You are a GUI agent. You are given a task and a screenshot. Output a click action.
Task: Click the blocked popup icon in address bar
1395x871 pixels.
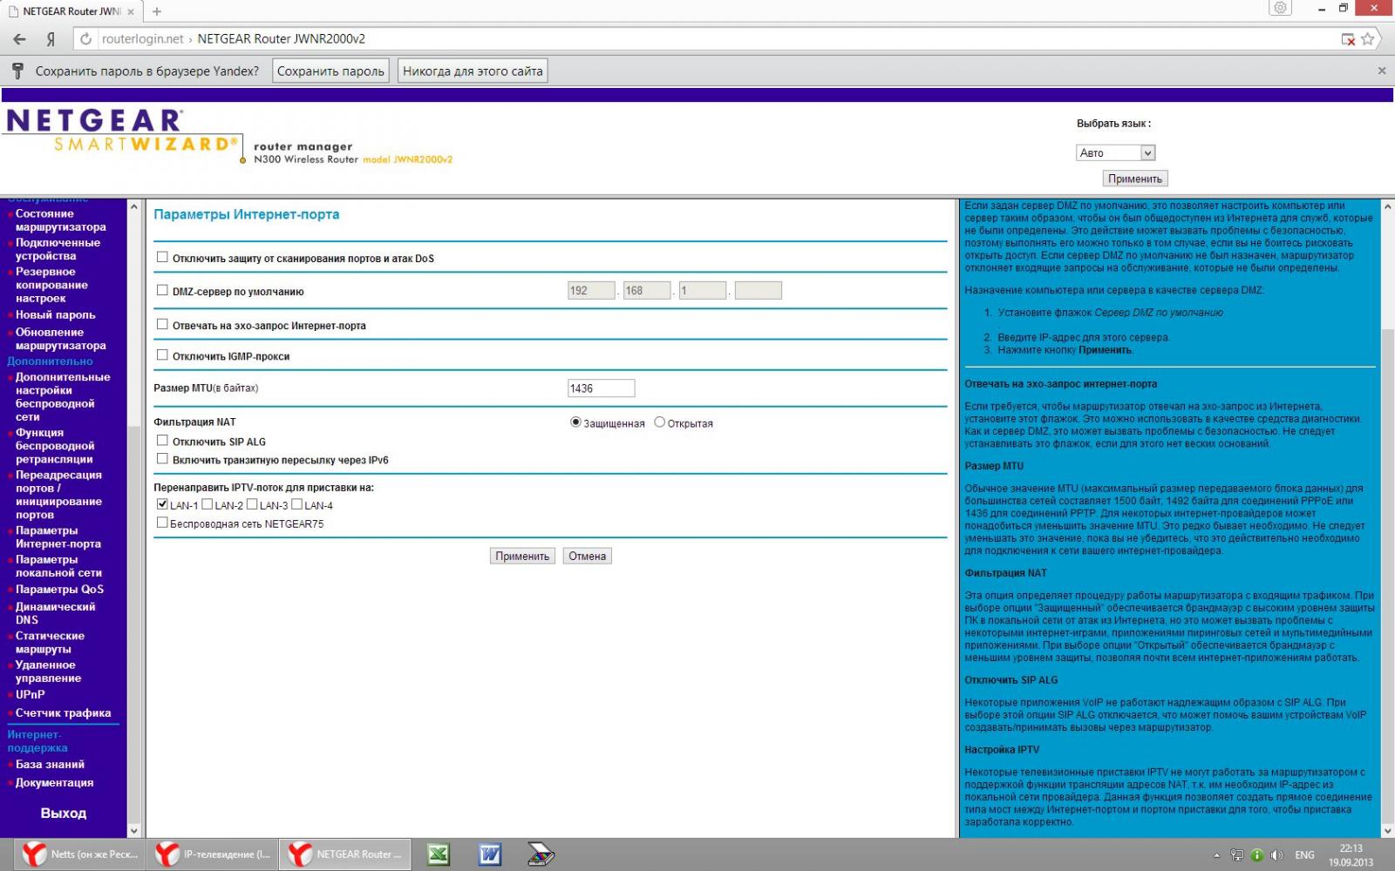(1348, 39)
